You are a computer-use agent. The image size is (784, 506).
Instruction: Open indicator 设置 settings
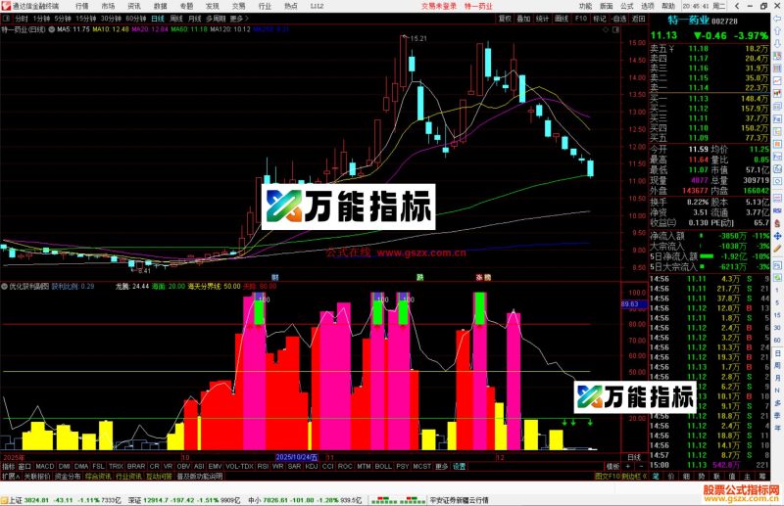[x=459, y=466]
